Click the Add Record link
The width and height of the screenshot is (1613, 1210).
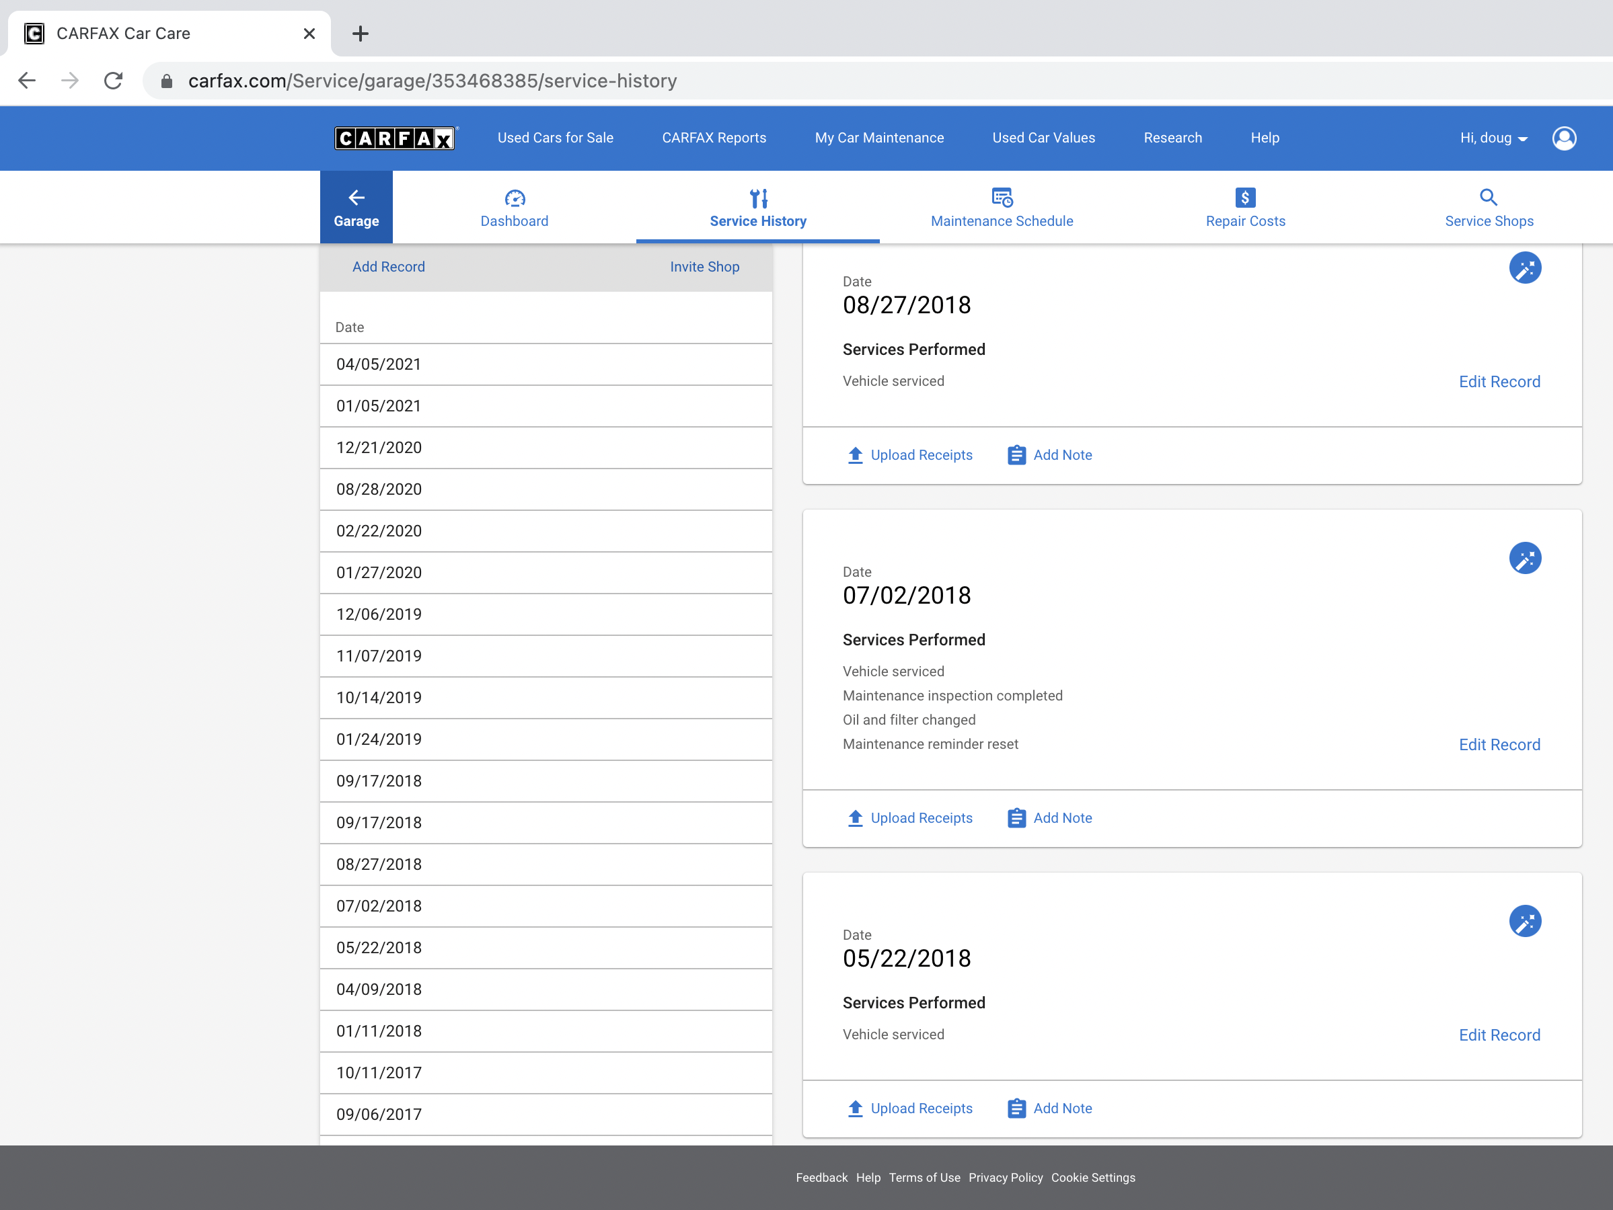tap(389, 267)
